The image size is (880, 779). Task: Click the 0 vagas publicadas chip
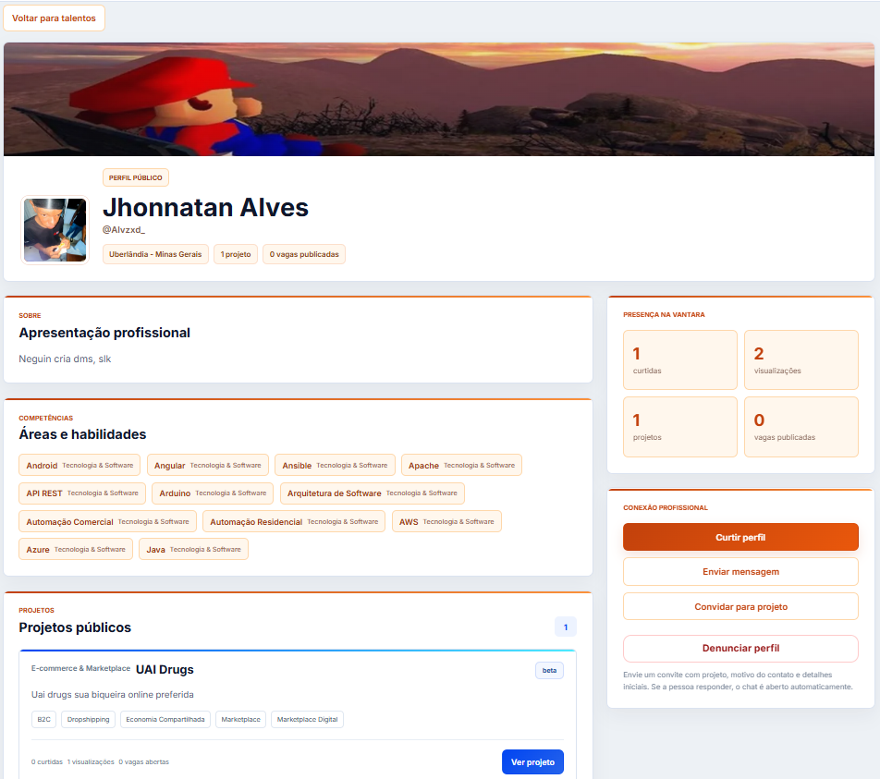pyautogui.click(x=304, y=254)
